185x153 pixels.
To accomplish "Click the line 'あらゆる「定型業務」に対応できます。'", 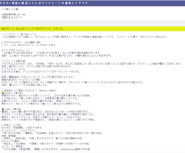I will click(x=22, y=128).
